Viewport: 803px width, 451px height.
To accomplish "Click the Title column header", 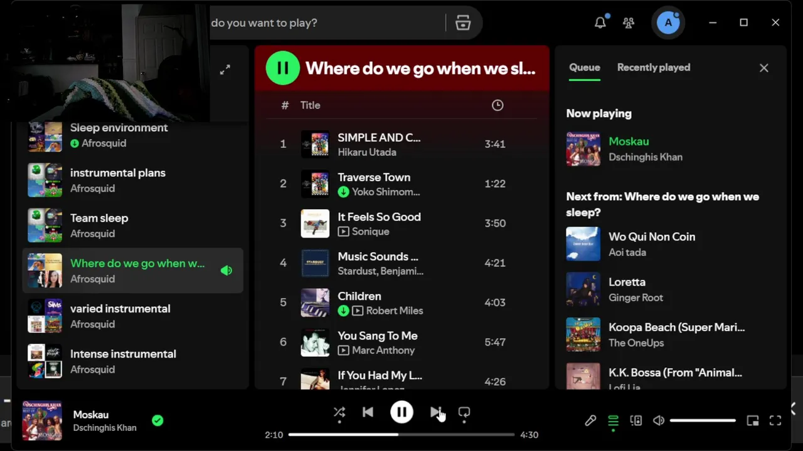I will (x=310, y=105).
